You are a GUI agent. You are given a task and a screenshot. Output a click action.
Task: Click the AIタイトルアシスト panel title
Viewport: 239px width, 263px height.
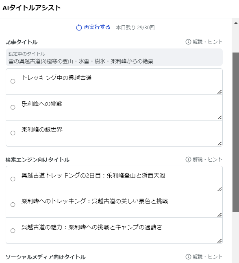tap(31, 8)
